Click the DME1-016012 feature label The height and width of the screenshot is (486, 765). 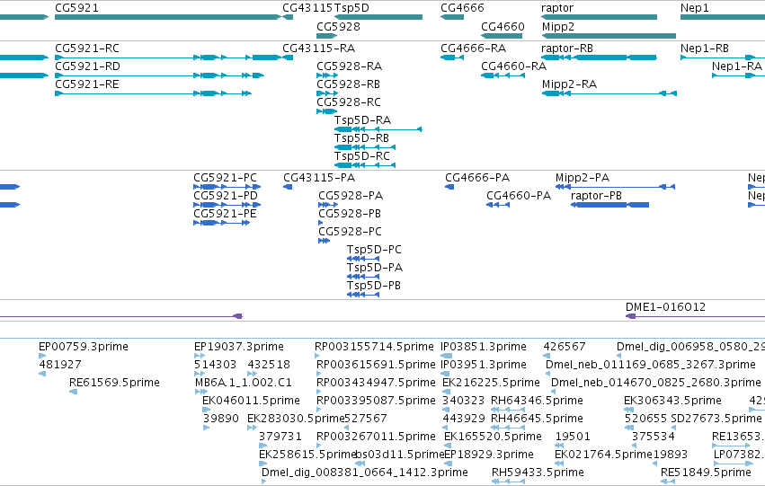click(665, 307)
